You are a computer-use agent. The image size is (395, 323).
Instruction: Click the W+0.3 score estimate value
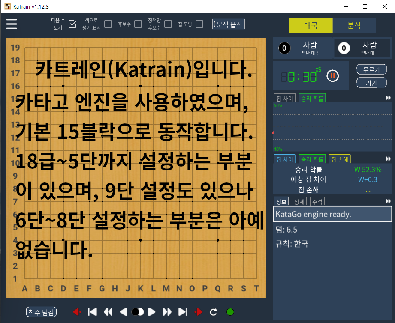point(368,179)
